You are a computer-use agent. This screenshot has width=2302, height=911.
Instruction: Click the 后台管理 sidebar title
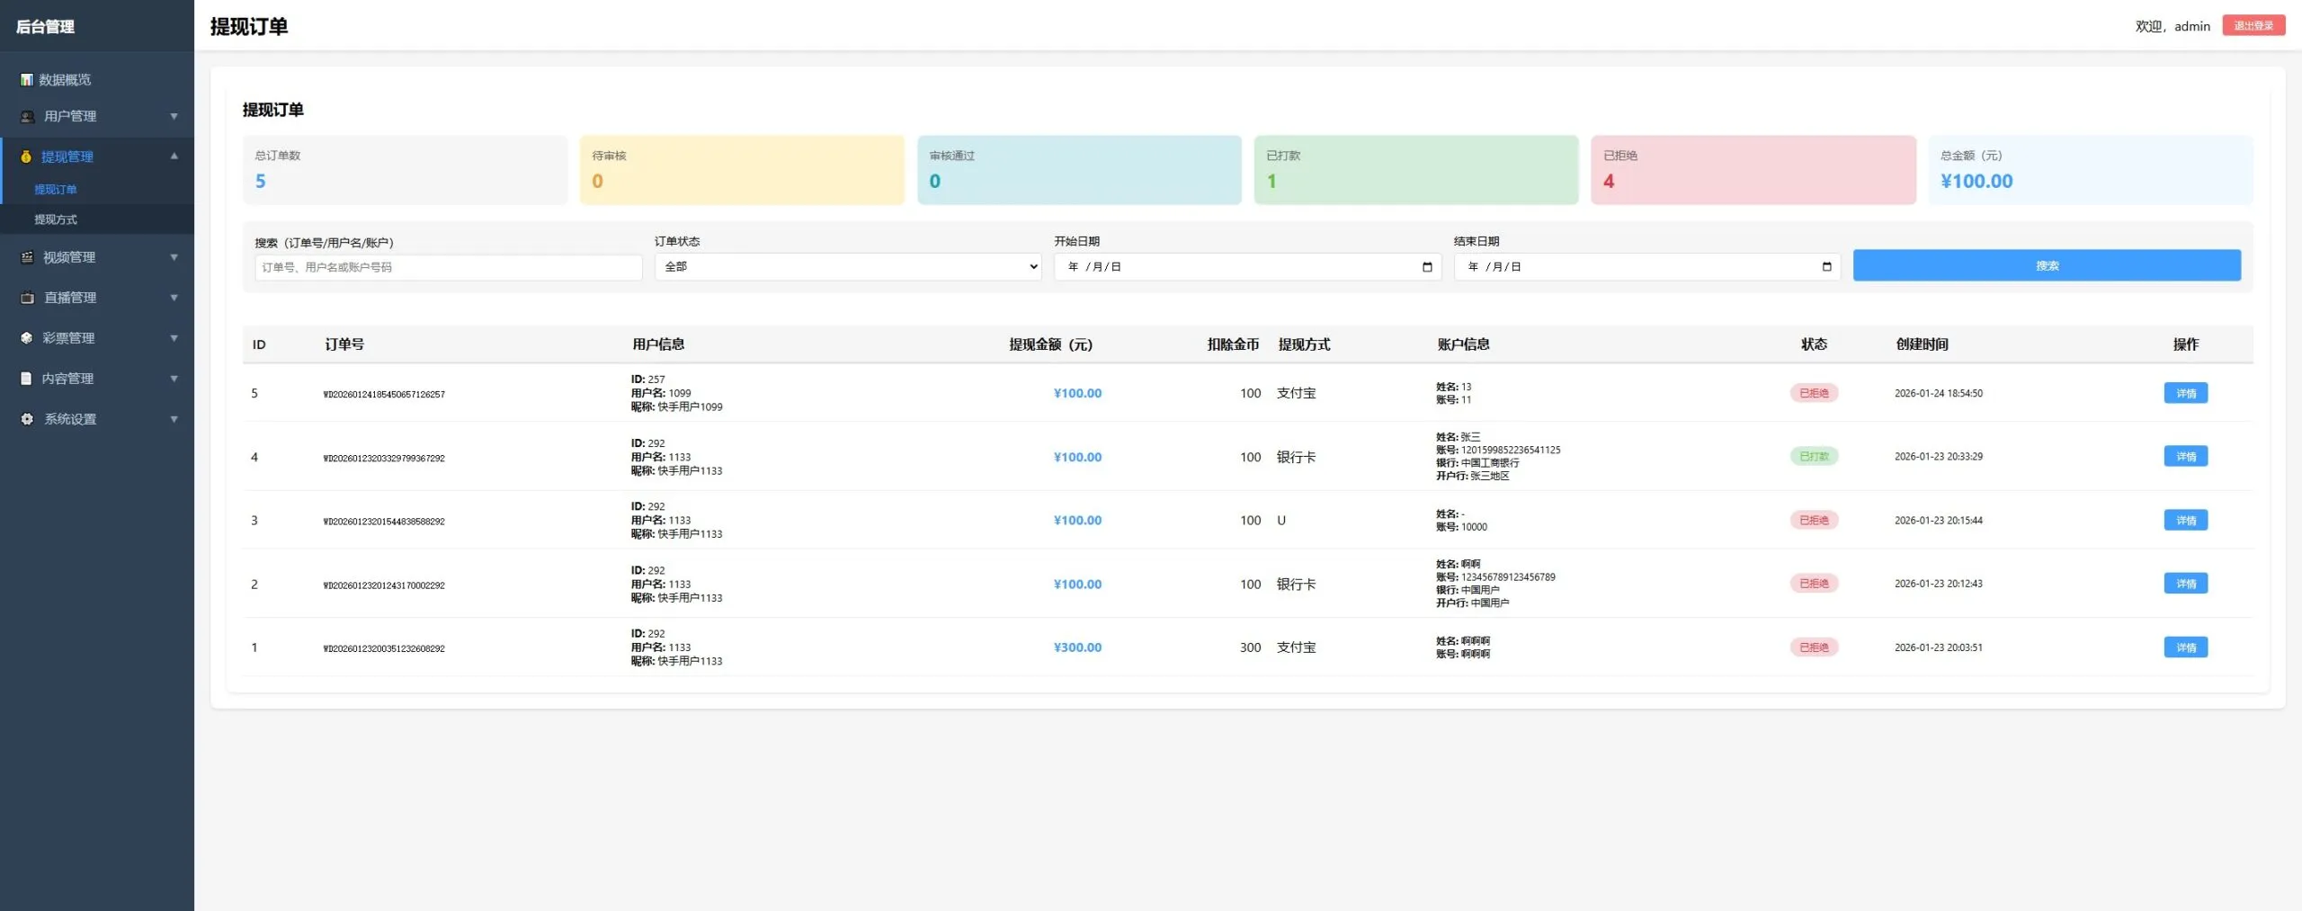pos(45,27)
